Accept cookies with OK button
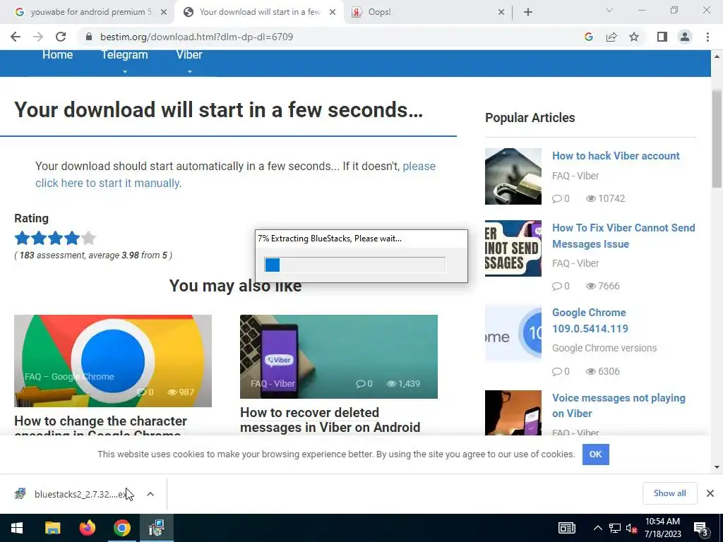 595,454
